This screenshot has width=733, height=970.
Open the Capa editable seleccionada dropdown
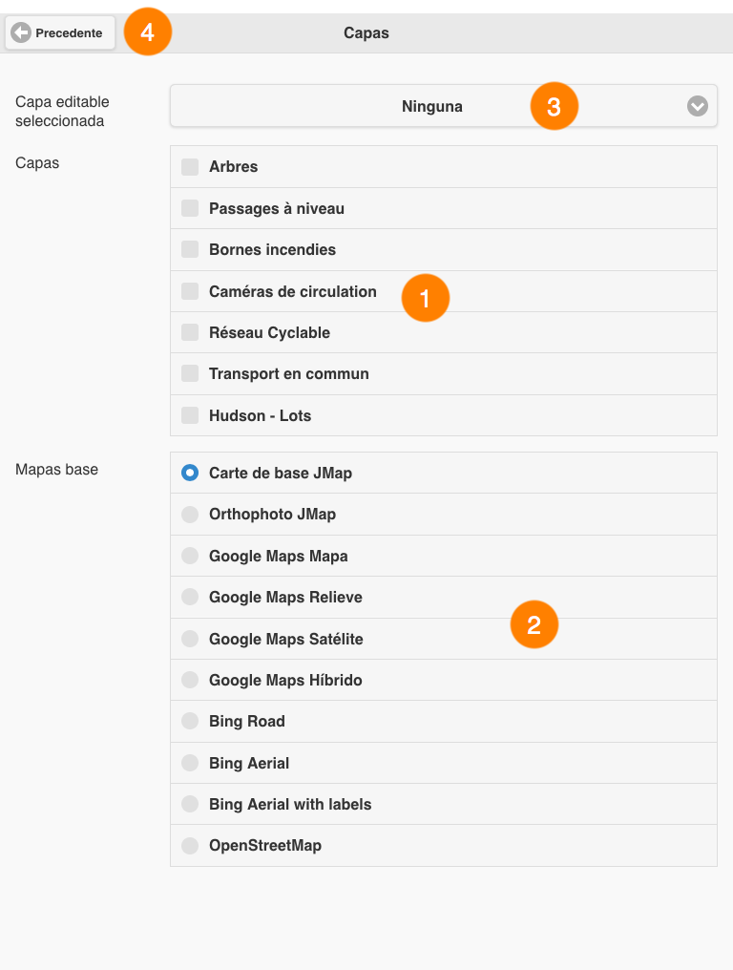pyautogui.click(x=444, y=106)
